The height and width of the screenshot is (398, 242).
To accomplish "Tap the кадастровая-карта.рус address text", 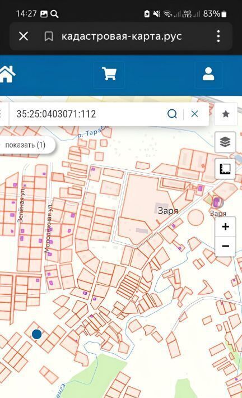I will pyautogui.click(x=122, y=36).
